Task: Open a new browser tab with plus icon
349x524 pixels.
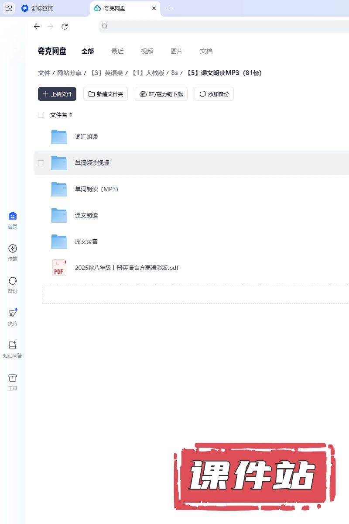Action: [169, 8]
